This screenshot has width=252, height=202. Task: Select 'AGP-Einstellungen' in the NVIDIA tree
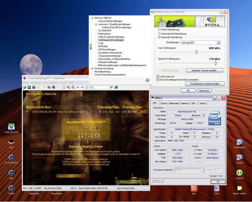click(107, 50)
